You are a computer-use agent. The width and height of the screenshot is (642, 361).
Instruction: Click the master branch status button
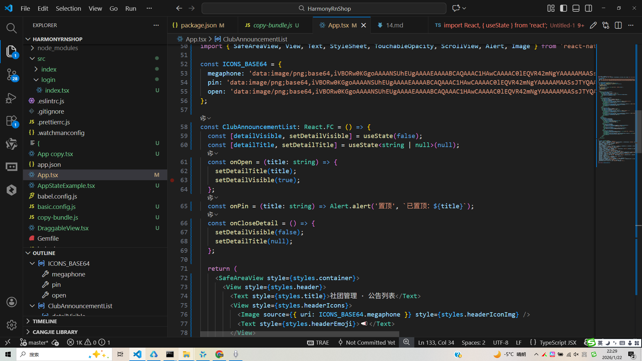tap(34, 342)
